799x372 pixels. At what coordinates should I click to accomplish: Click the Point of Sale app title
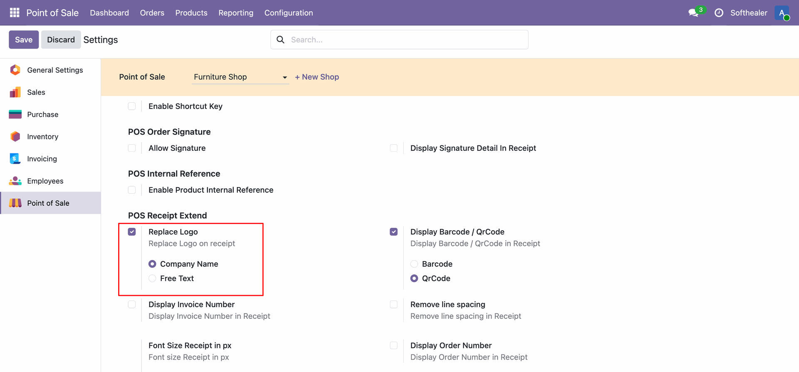[52, 13]
